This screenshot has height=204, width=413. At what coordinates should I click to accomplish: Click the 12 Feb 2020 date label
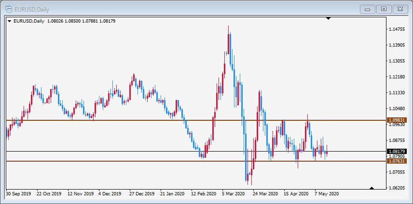204,194
